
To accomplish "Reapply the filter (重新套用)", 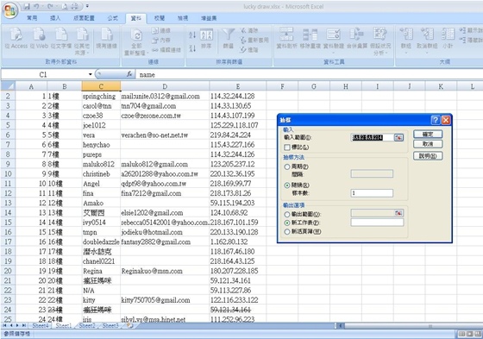I will tap(254, 40).
